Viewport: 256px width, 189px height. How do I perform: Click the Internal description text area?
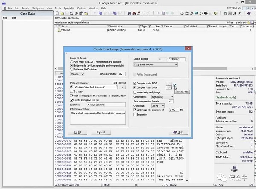[x=98, y=118]
